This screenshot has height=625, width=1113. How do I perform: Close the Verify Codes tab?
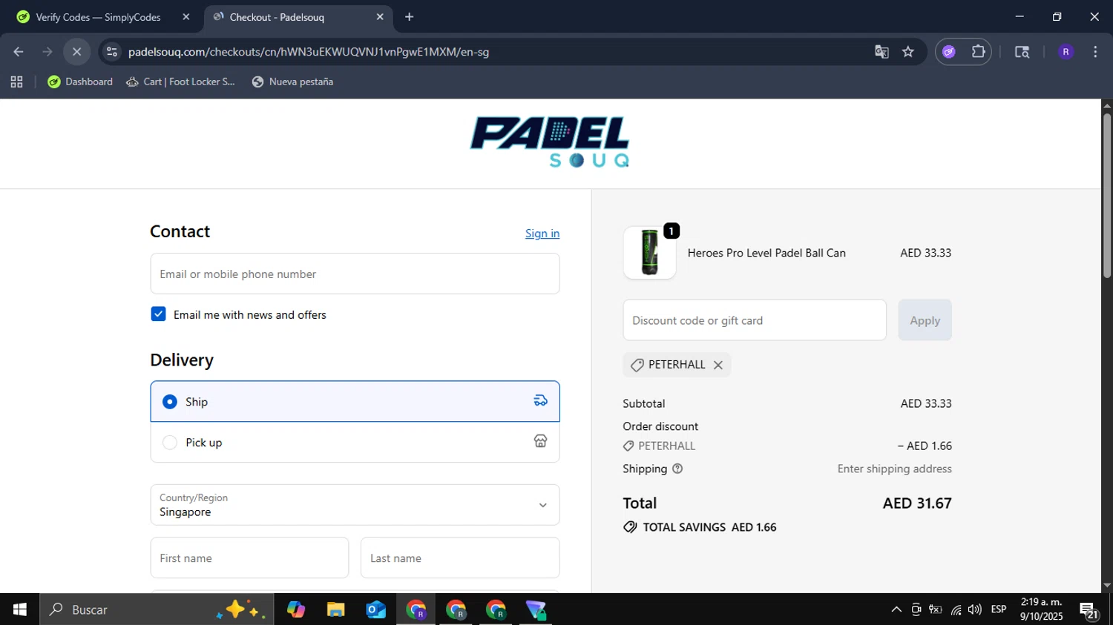(x=186, y=17)
